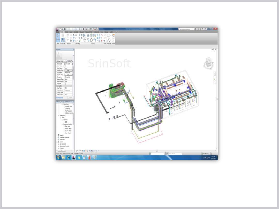279x209 pixels.
Task: Expand the Air Terminals family node
Action: pyautogui.click(x=59, y=144)
